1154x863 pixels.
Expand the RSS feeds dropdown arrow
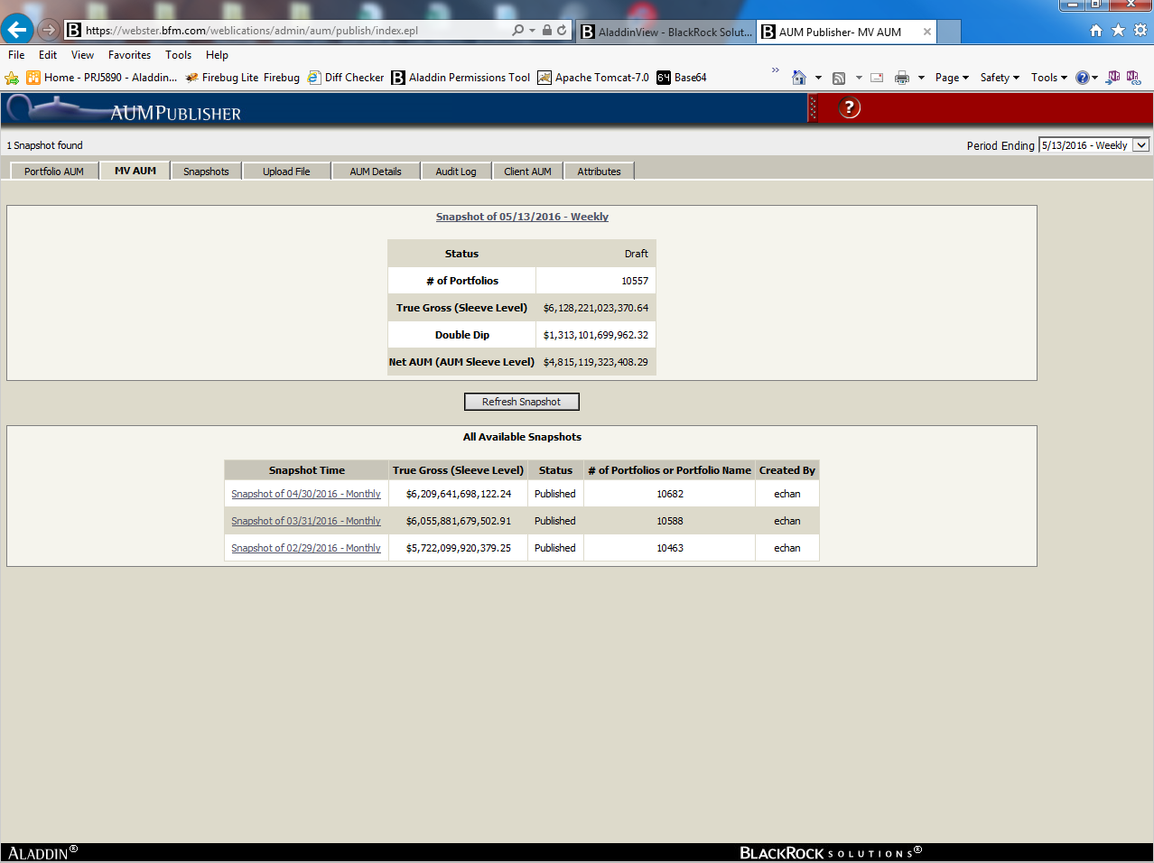point(859,78)
